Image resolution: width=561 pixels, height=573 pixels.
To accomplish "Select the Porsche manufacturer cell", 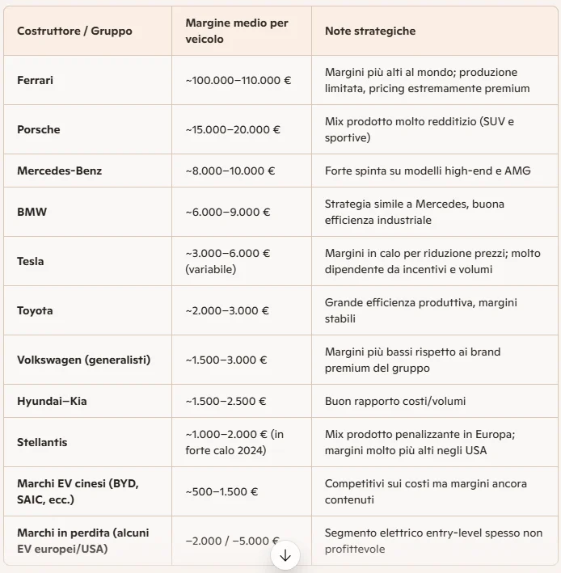I will (x=88, y=129).
